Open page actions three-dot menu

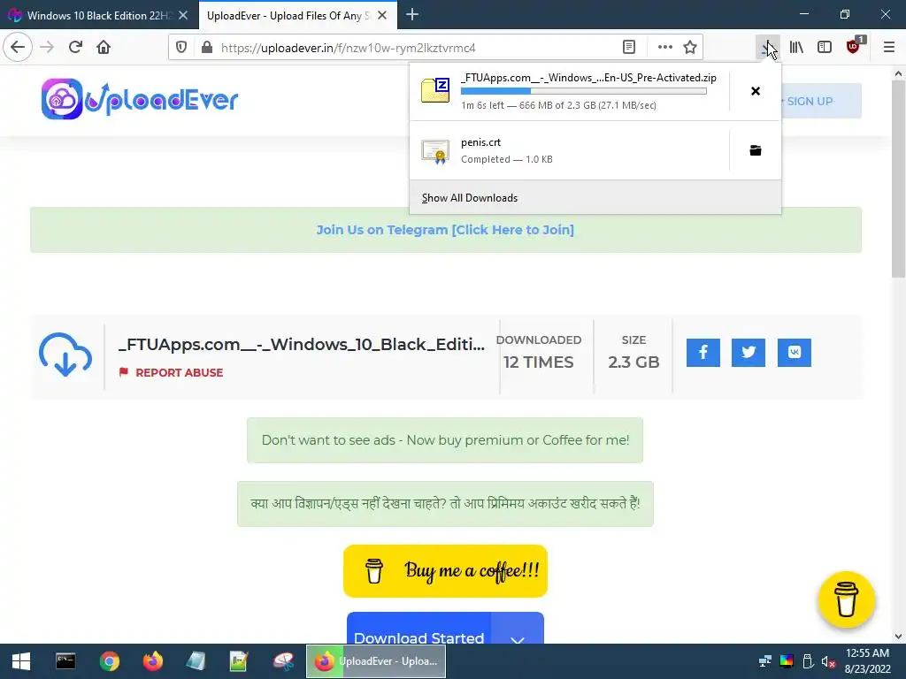pos(665,48)
